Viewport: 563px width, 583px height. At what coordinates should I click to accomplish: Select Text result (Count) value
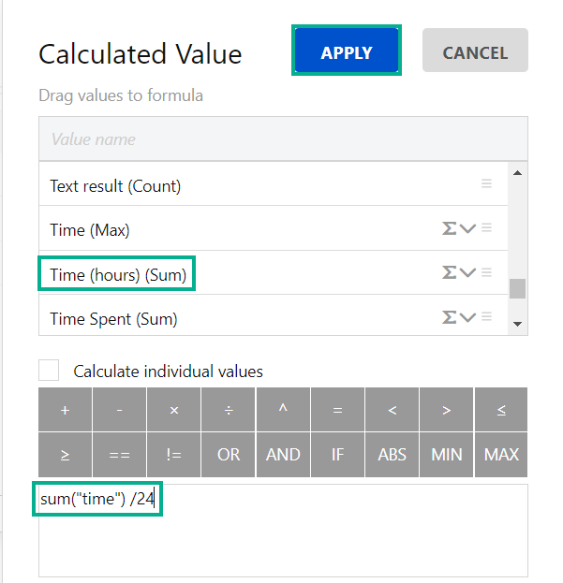(x=115, y=185)
